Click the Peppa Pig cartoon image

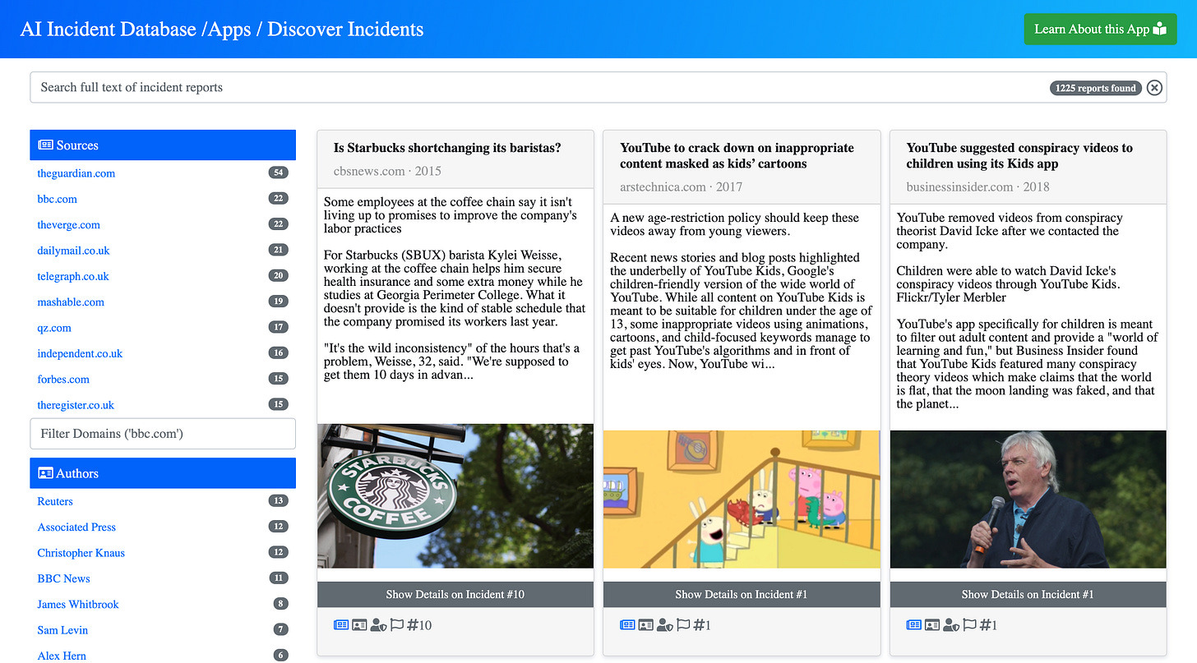(742, 500)
